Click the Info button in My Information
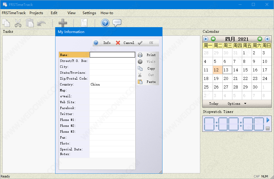 (103, 43)
